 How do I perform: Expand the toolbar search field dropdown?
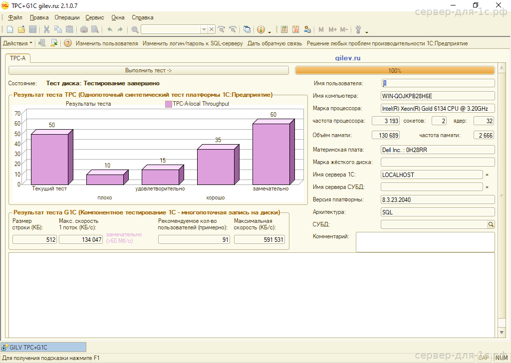[204, 29]
